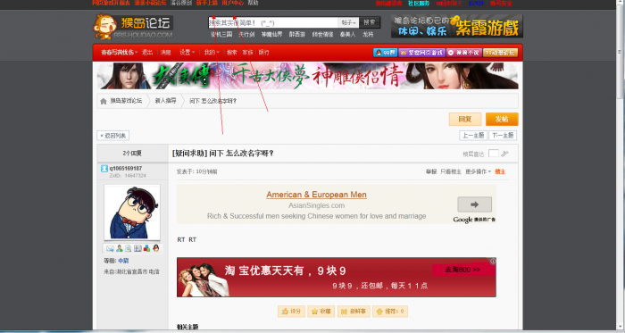Expand the 更多操作 more actions menu

tap(478, 171)
